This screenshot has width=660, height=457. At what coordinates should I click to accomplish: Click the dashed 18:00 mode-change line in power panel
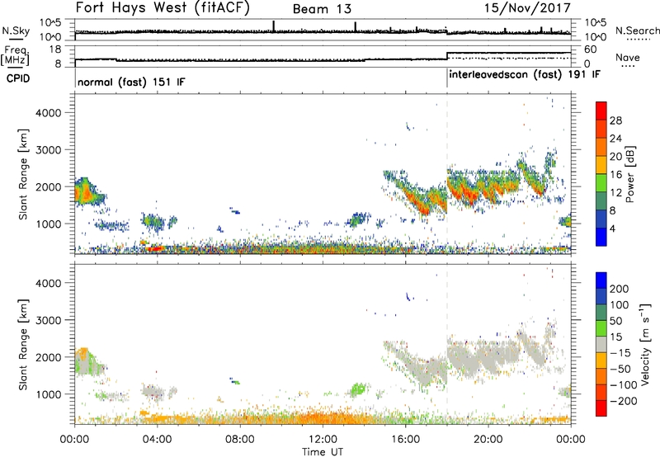click(447, 174)
